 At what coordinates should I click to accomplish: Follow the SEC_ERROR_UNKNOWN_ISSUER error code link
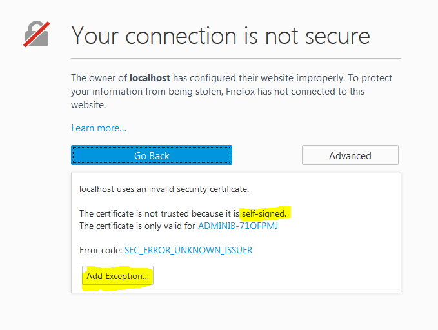click(188, 250)
